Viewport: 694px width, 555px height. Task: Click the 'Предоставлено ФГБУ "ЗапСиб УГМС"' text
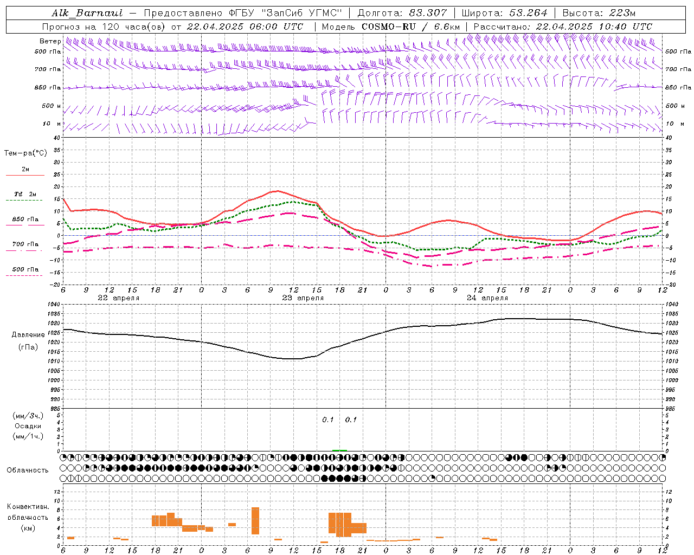243,13
